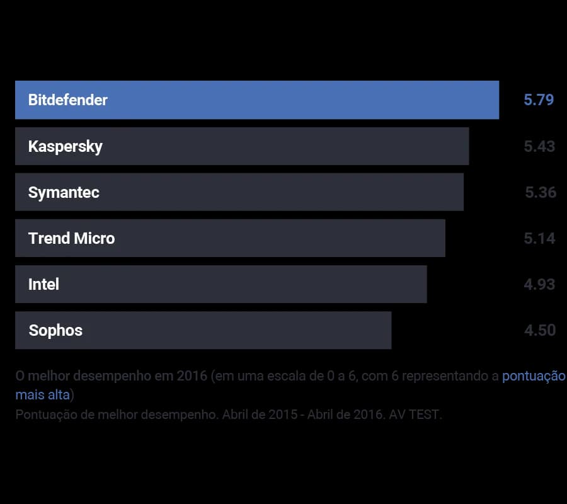Select the Symantec score 5.36

point(541,192)
